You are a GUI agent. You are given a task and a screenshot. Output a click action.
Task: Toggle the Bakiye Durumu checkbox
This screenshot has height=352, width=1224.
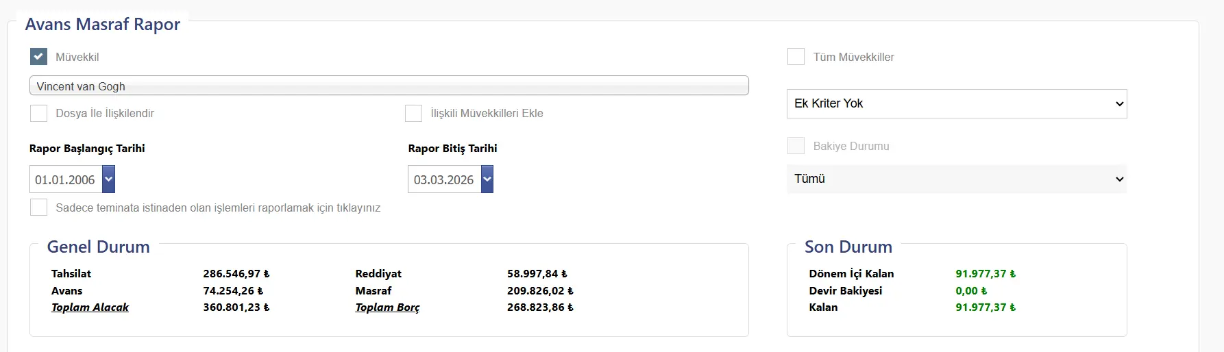796,146
